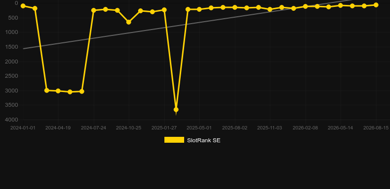Click the 4000 value on the rank axis
Viewport: 390px width, 189px height.
(x=12, y=120)
